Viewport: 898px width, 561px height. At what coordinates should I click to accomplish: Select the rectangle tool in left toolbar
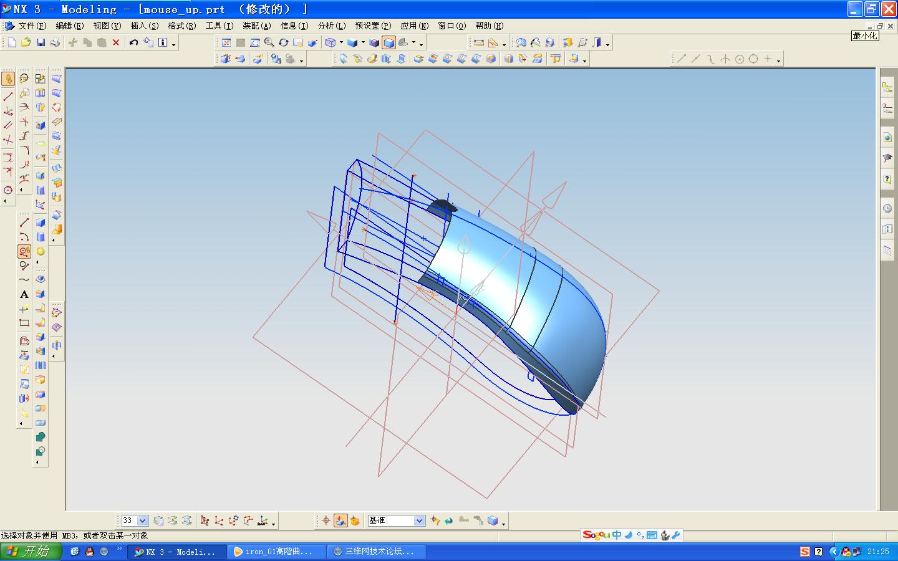tap(24, 323)
